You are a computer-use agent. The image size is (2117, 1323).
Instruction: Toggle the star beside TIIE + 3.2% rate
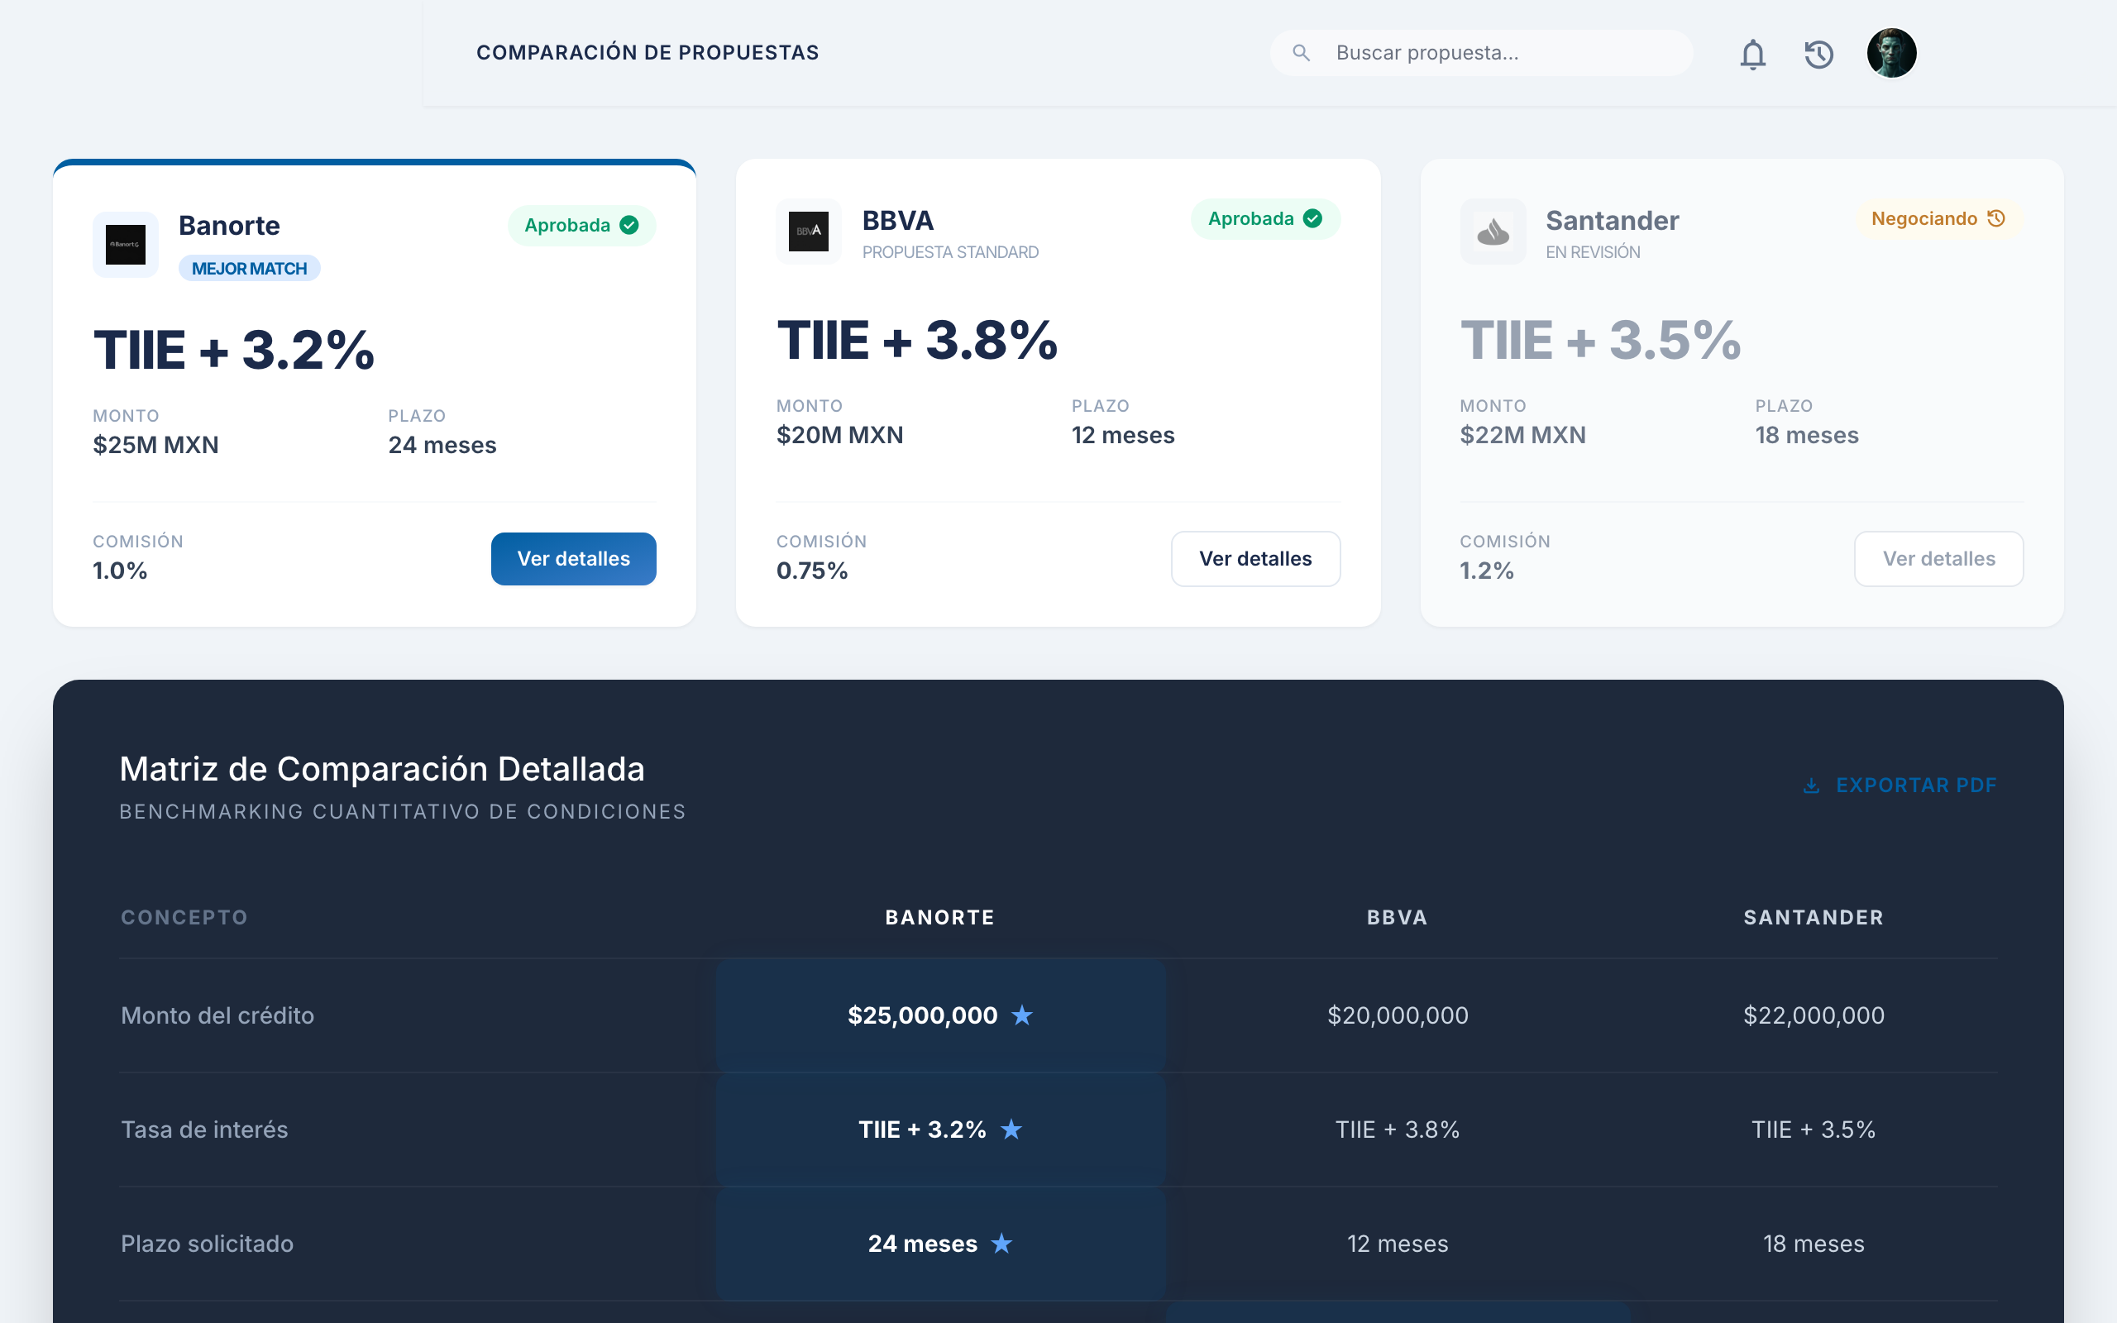click(x=1013, y=1130)
